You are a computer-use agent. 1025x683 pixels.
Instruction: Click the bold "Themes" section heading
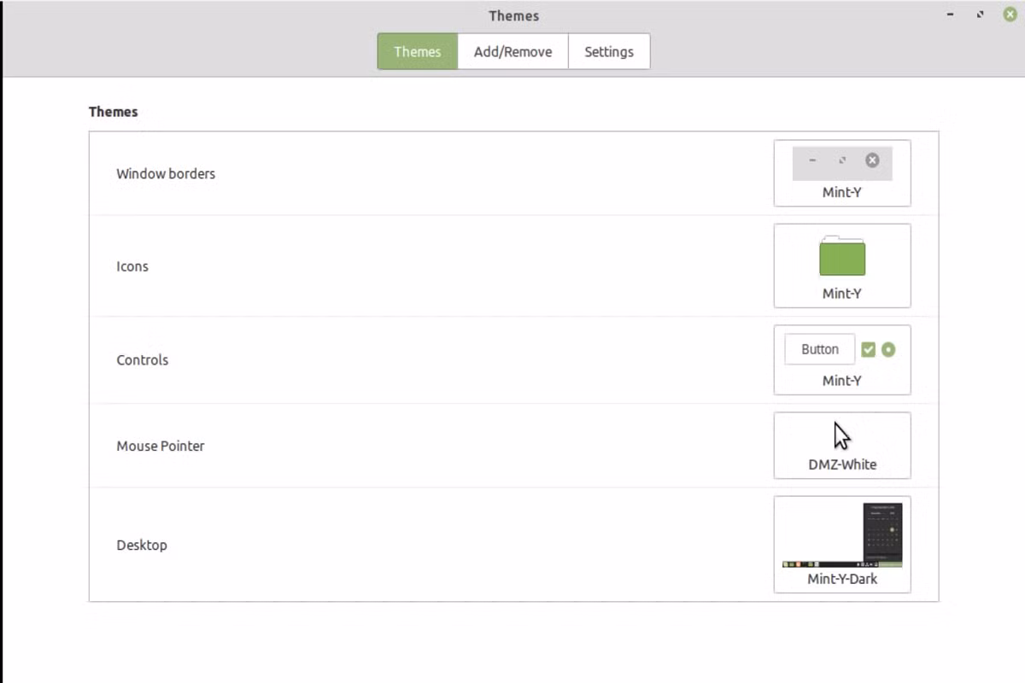click(x=114, y=112)
